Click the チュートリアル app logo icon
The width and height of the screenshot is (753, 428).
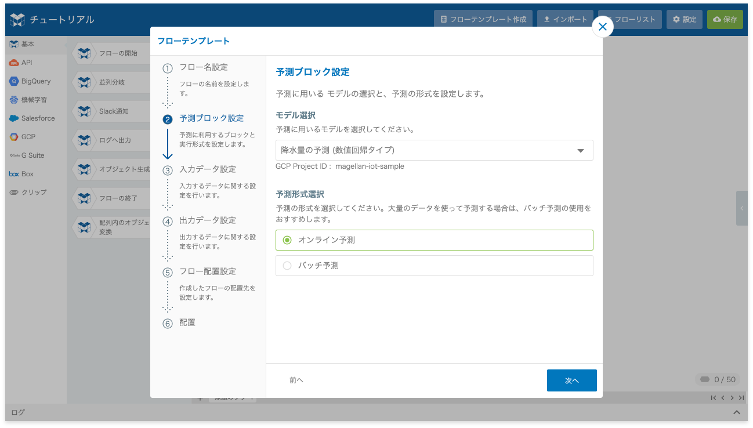17,20
